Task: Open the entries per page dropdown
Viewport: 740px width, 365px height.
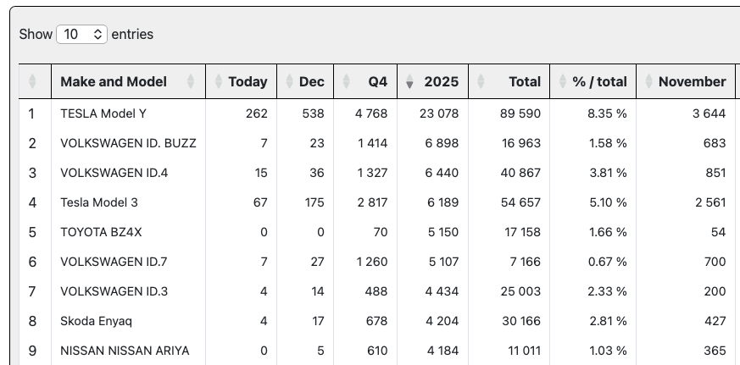Action: 81,34
